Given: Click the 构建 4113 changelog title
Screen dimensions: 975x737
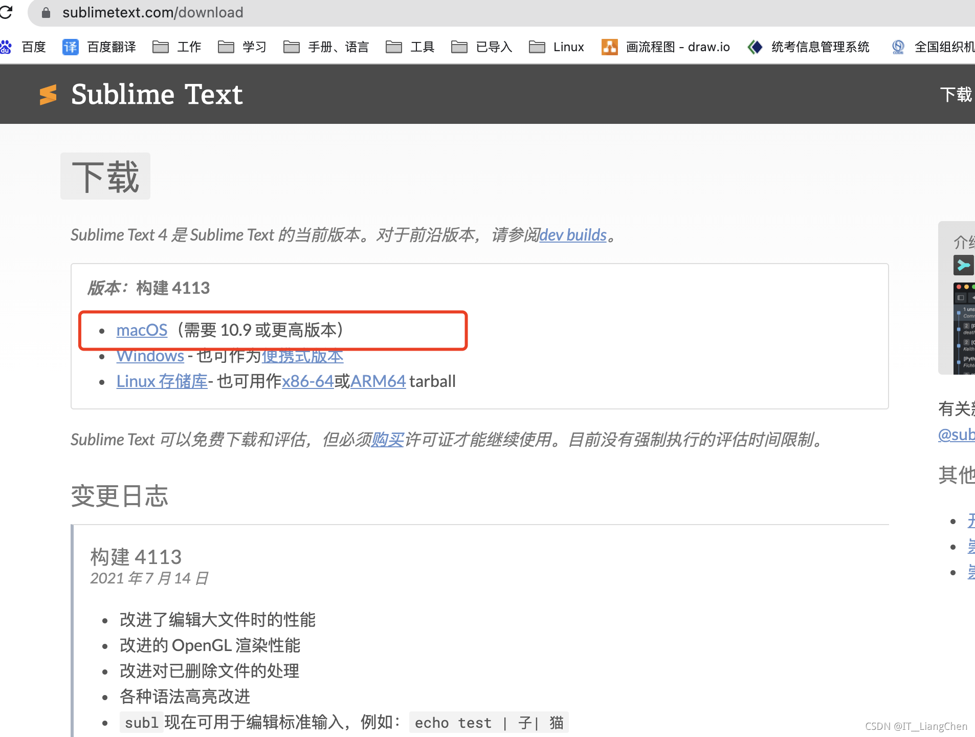Looking at the screenshot, I should 136,557.
